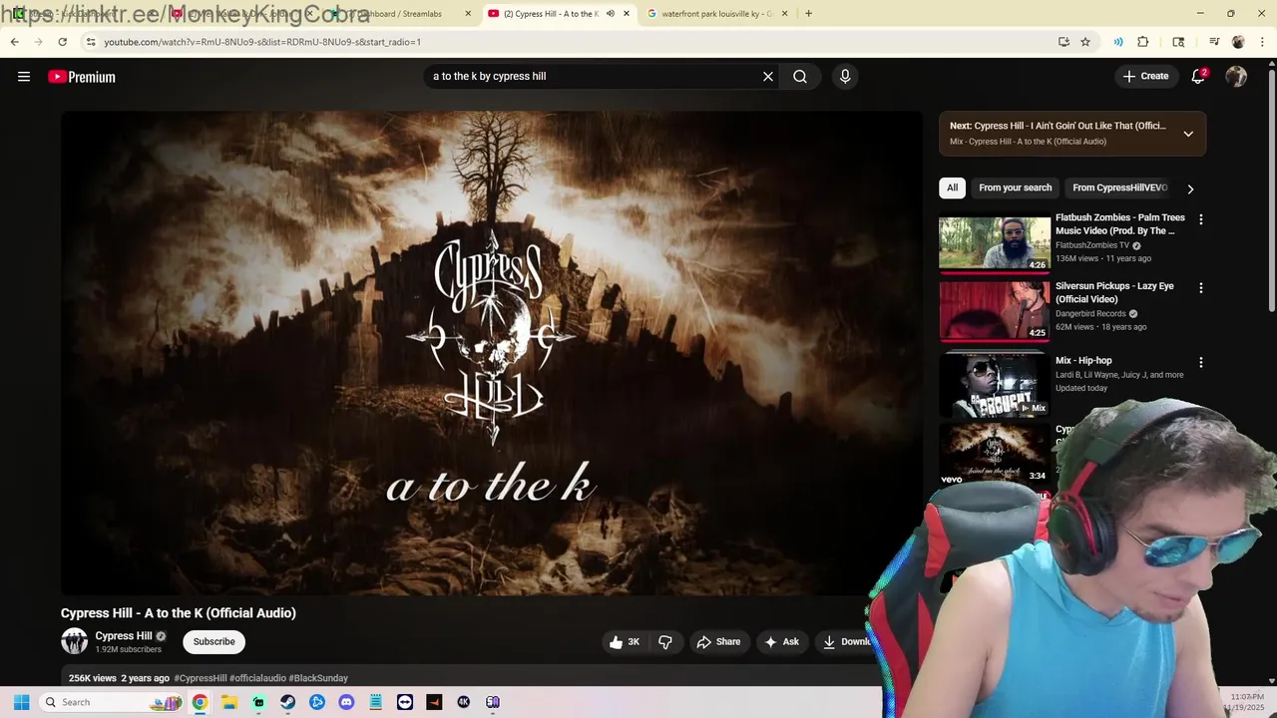This screenshot has width=1277, height=718.
Task: Click the video player area
Action: point(491,353)
